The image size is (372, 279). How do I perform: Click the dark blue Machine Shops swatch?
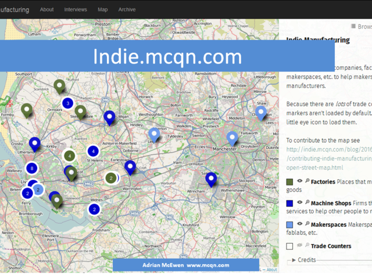(x=289, y=203)
